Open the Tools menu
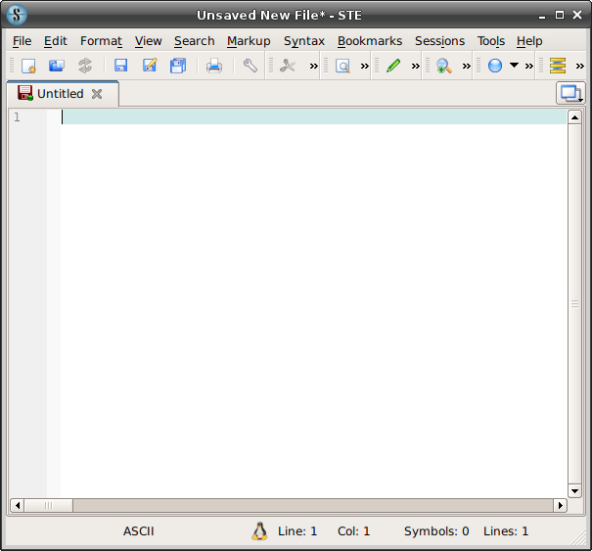Screen dimensions: 592x551 tap(490, 41)
